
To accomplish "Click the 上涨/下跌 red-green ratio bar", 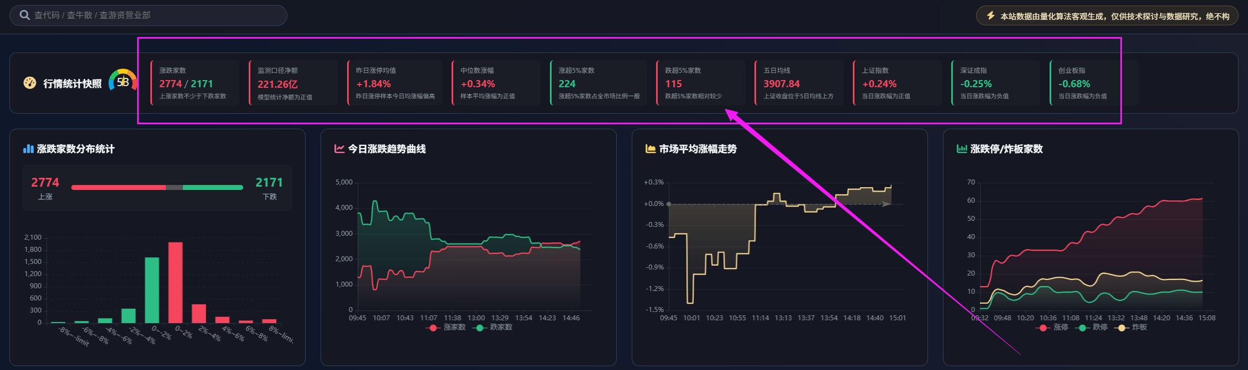I will pyautogui.click(x=157, y=187).
